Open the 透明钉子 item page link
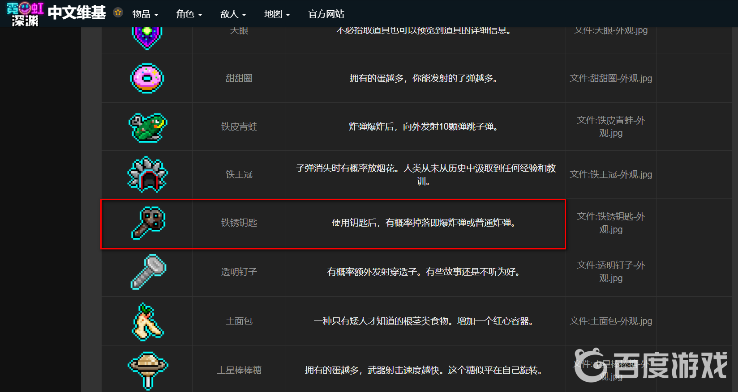Screen dimensions: 738x392 click(x=239, y=272)
